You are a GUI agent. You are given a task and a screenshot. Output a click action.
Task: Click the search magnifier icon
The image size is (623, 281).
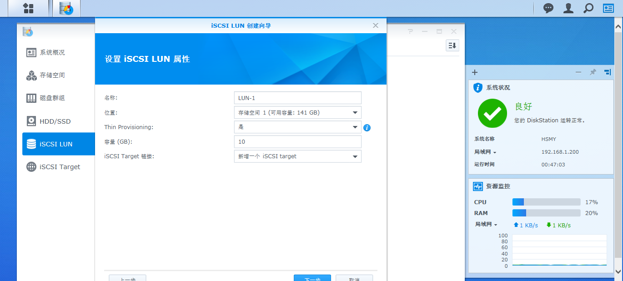tap(588, 8)
